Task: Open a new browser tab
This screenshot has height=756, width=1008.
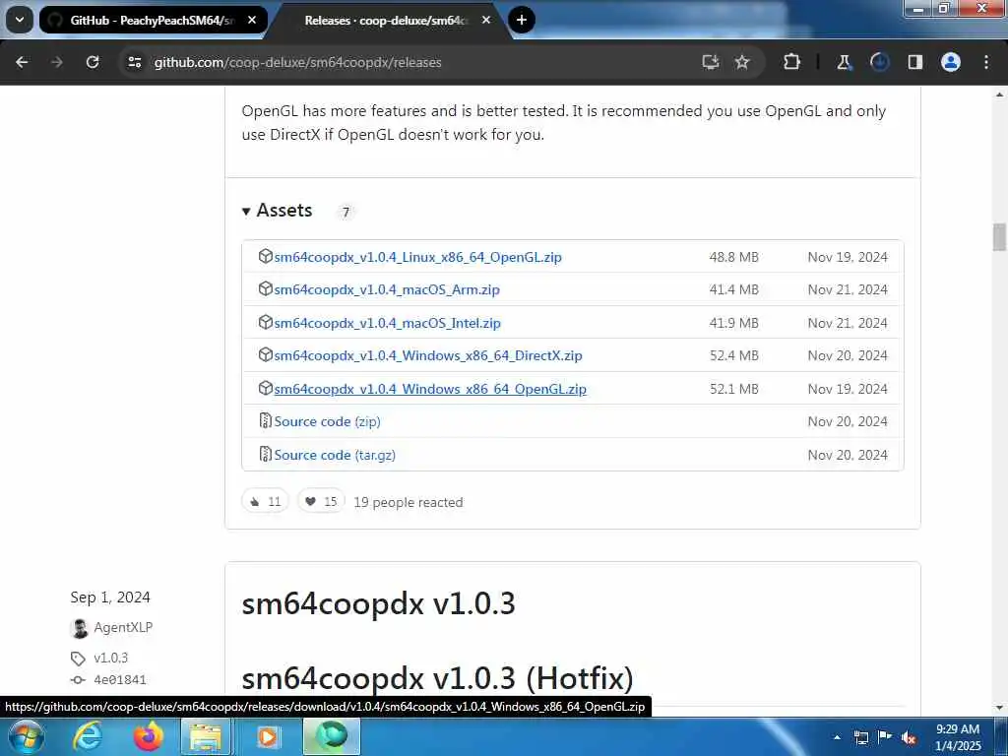Action: 522,20
